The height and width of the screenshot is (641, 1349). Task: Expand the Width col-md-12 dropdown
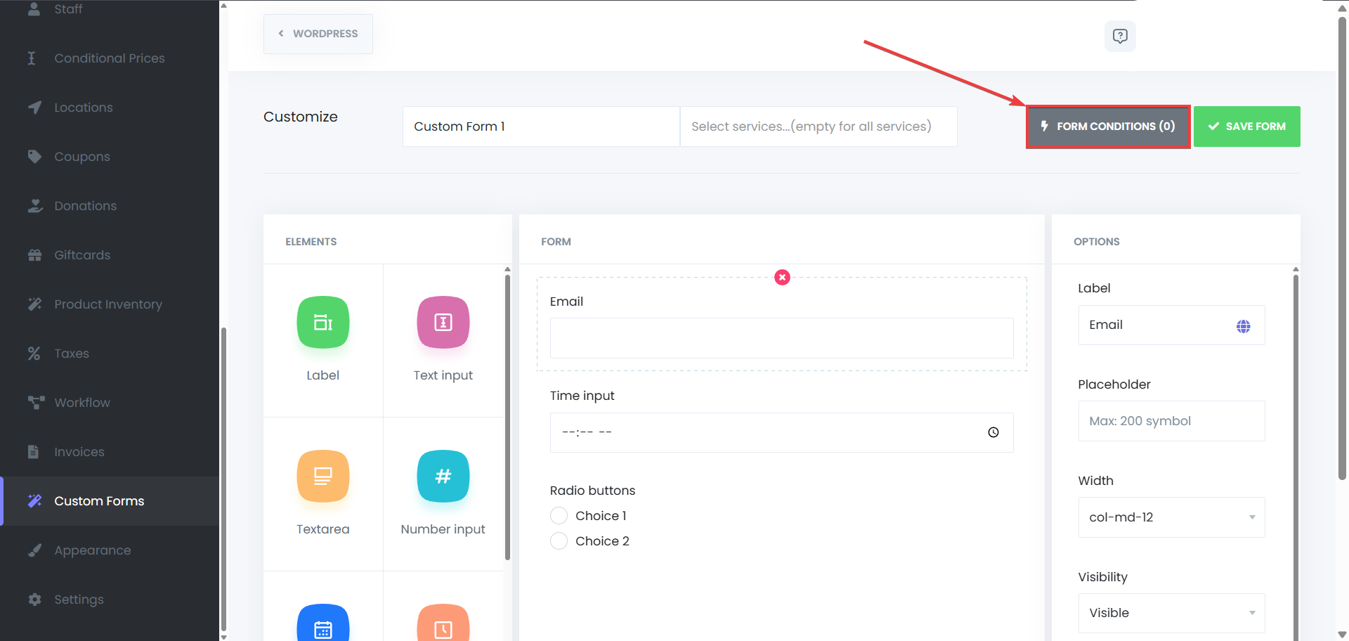point(1171,517)
